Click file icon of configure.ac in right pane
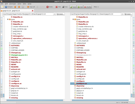This screenshot has width=135, height=104. [x=75, y=83]
